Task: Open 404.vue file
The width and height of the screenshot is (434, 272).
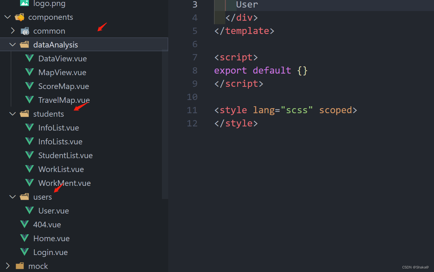Action: tap(47, 225)
